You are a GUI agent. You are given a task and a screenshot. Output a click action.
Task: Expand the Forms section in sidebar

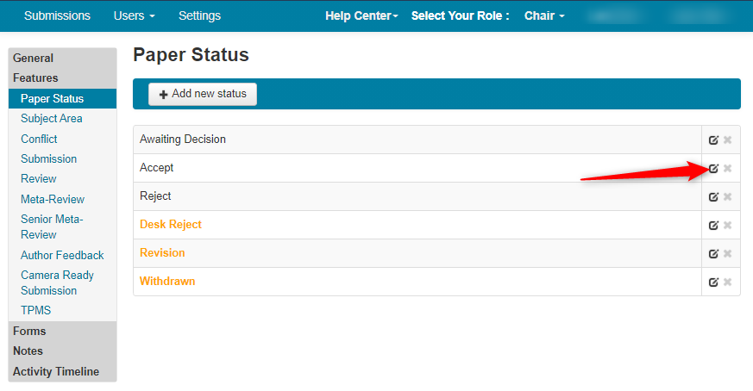pos(29,331)
